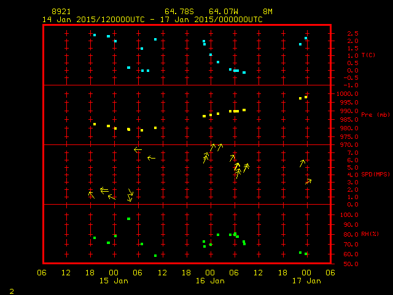Select the lowest green humidity point near 58%
Image resolution: width=393 pixels, height=295 pixels.
tap(155, 256)
